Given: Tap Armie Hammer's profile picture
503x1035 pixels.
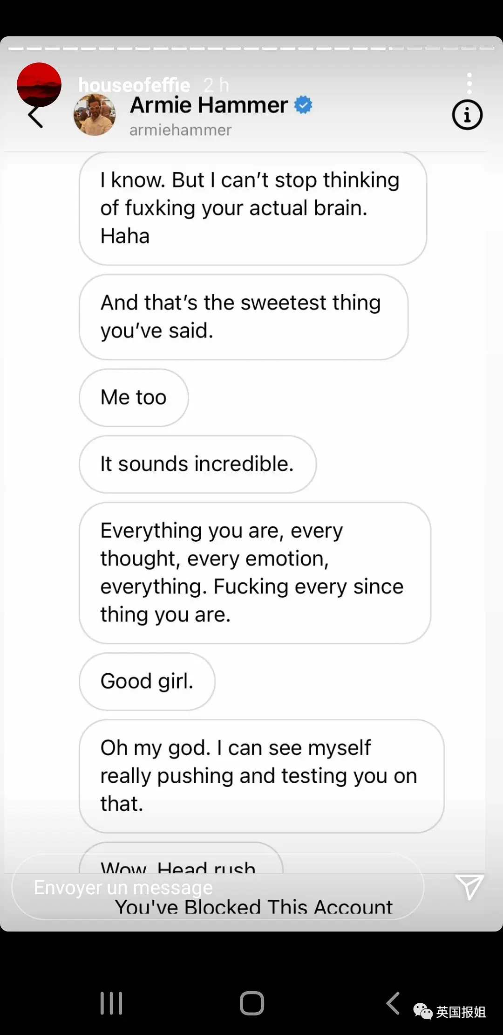Looking at the screenshot, I should coord(95,115).
